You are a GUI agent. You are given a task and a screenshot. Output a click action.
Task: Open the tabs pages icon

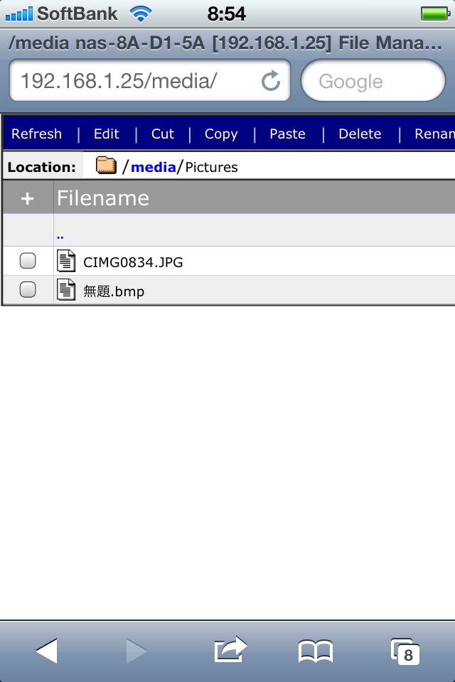pyautogui.click(x=405, y=651)
